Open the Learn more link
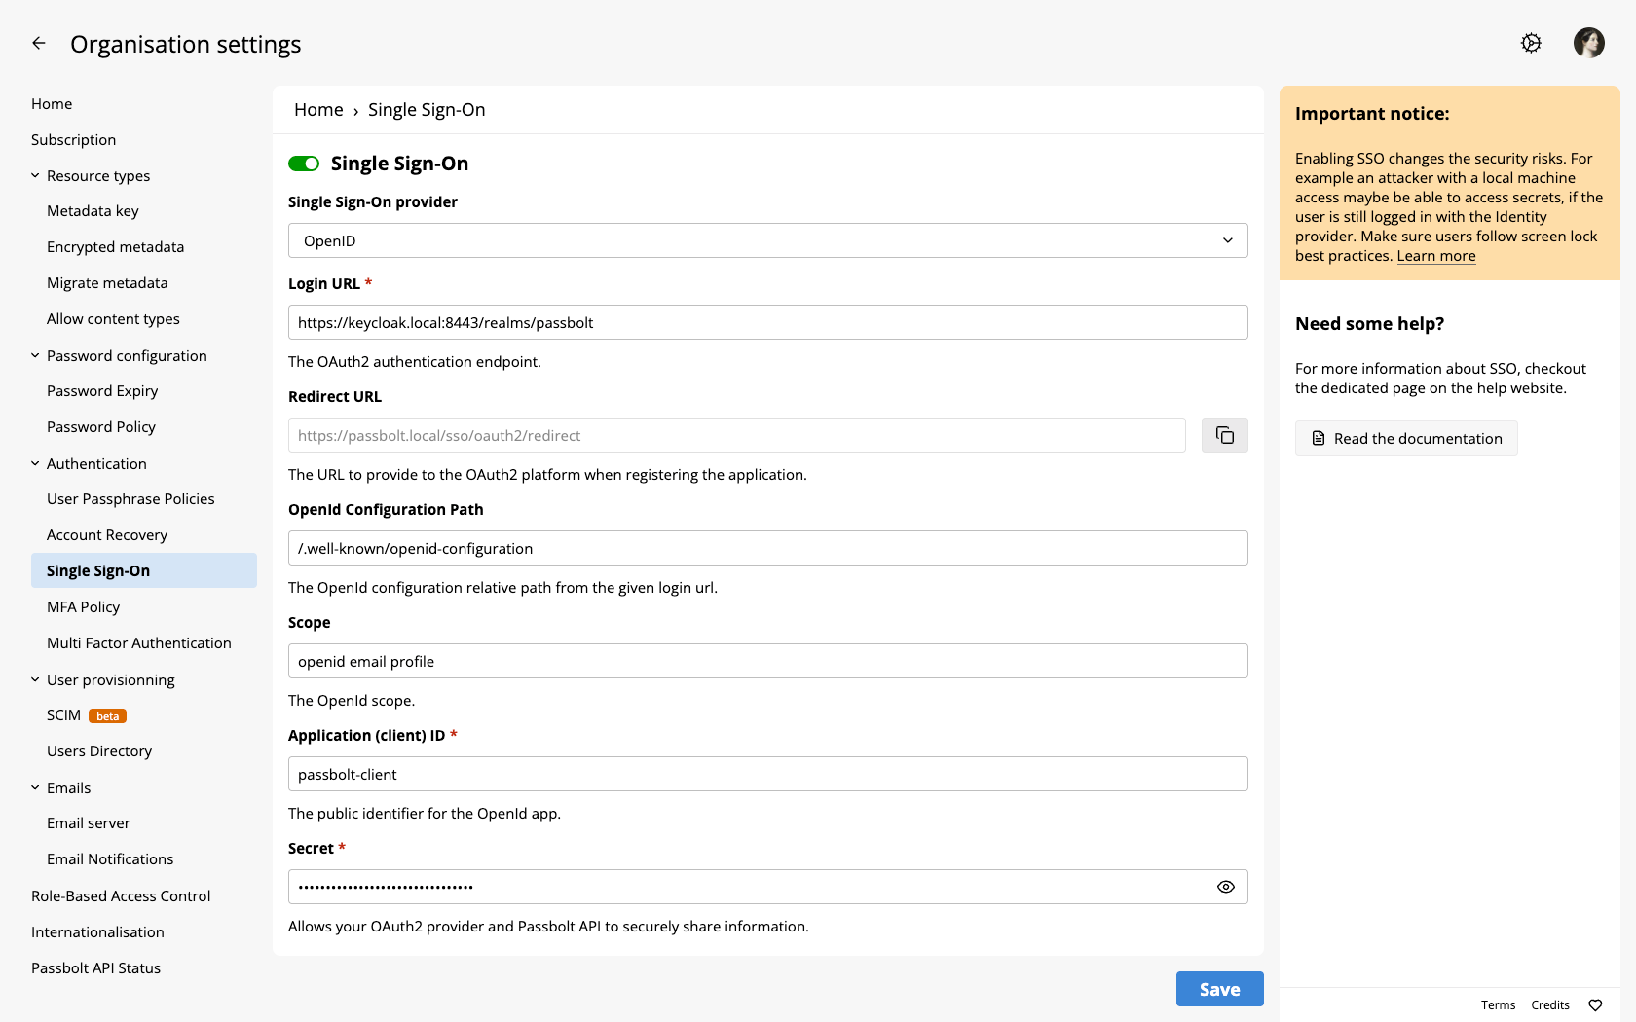The width and height of the screenshot is (1636, 1022). click(1435, 255)
